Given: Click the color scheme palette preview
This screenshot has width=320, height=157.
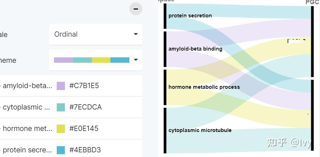Looking at the screenshot, I should point(92,60).
